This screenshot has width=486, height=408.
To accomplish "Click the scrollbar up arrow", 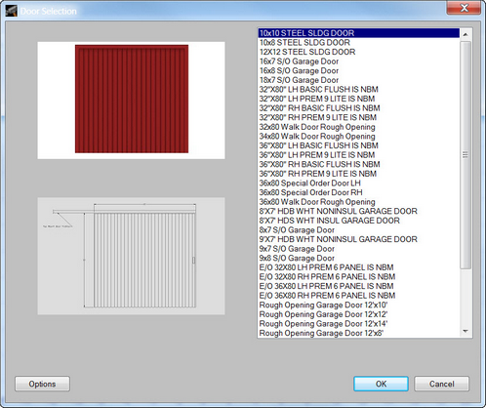I will (466, 34).
